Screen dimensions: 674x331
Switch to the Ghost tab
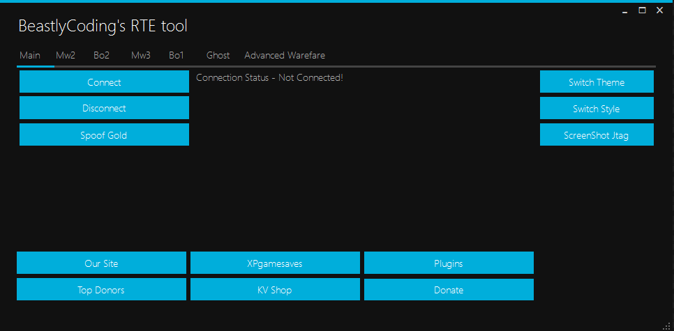coord(218,56)
